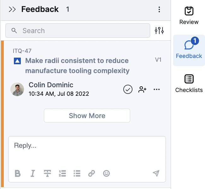Mark Colin Dominic's feedback as resolved
This screenshot has width=205, height=189.
[128, 89]
